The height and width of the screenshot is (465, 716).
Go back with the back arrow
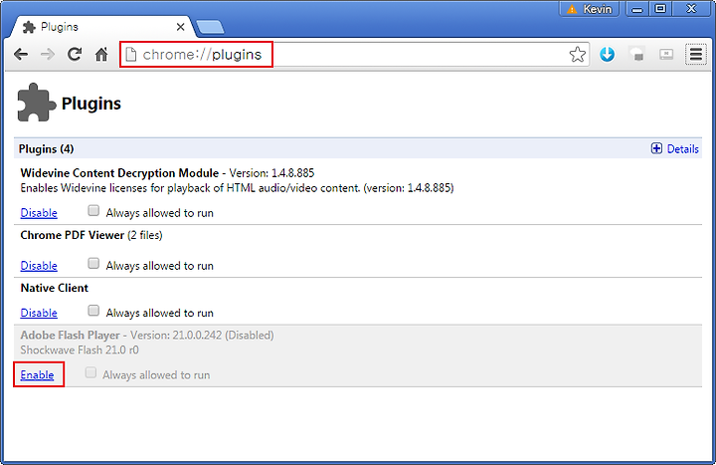pos(21,55)
